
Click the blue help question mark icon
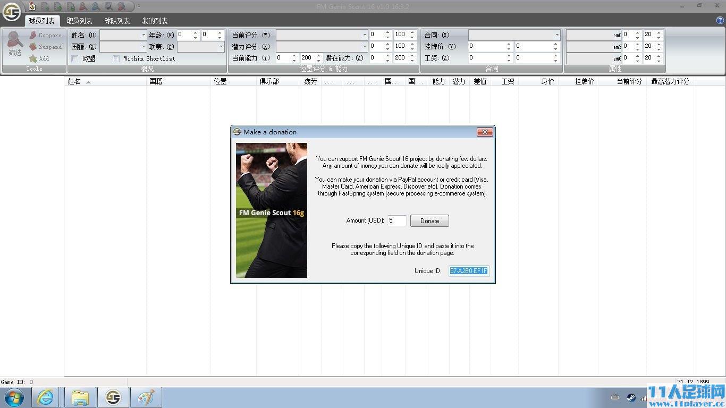(720, 20)
